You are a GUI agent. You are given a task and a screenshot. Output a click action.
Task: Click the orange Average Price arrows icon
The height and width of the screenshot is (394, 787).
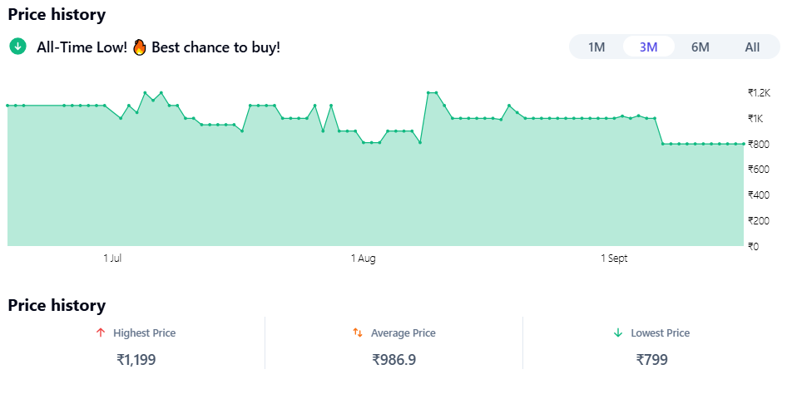tap(358, 332)
